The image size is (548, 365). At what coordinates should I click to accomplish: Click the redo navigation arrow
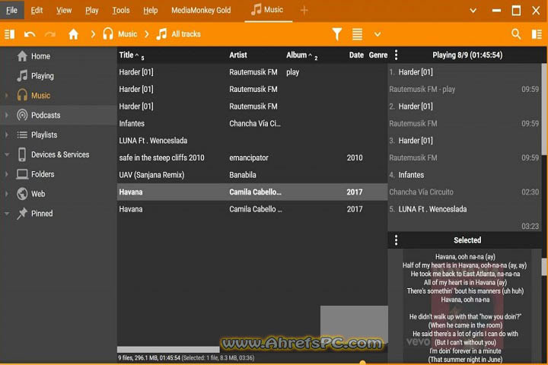point(50,34)
